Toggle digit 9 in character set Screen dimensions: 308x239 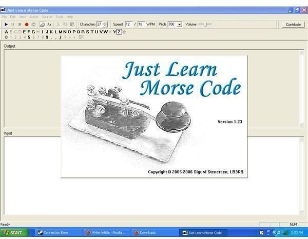(47, 37)
